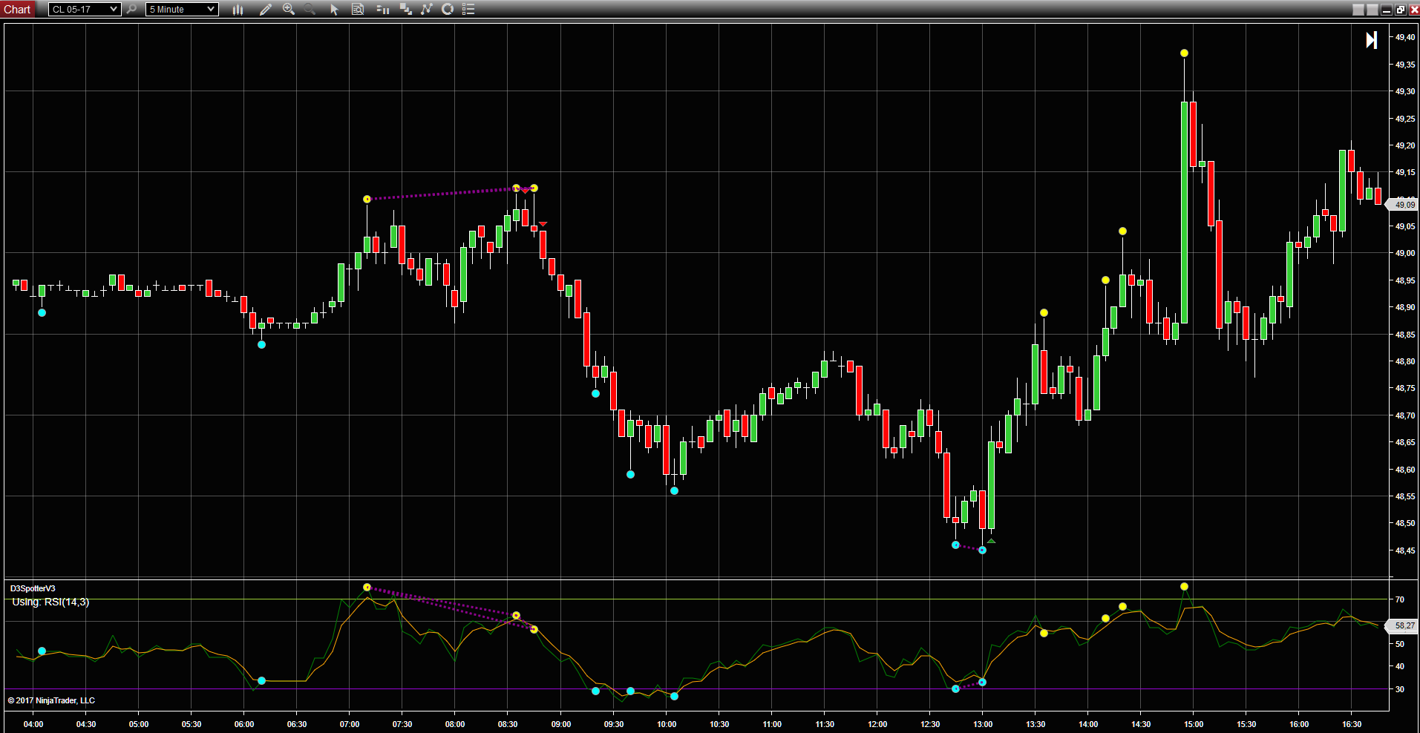Image resolution: width=1420 pixels, height=733 pixels.
Task: Click the tall green candle at 15:00
Action: 1184,212
